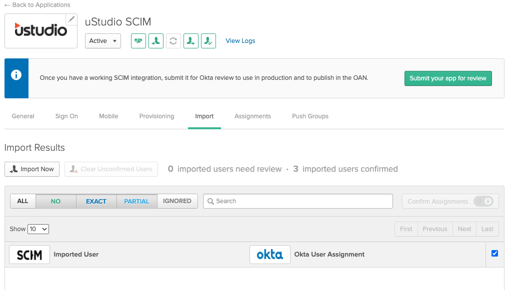Click the first green user import icon

click(156, 41)
